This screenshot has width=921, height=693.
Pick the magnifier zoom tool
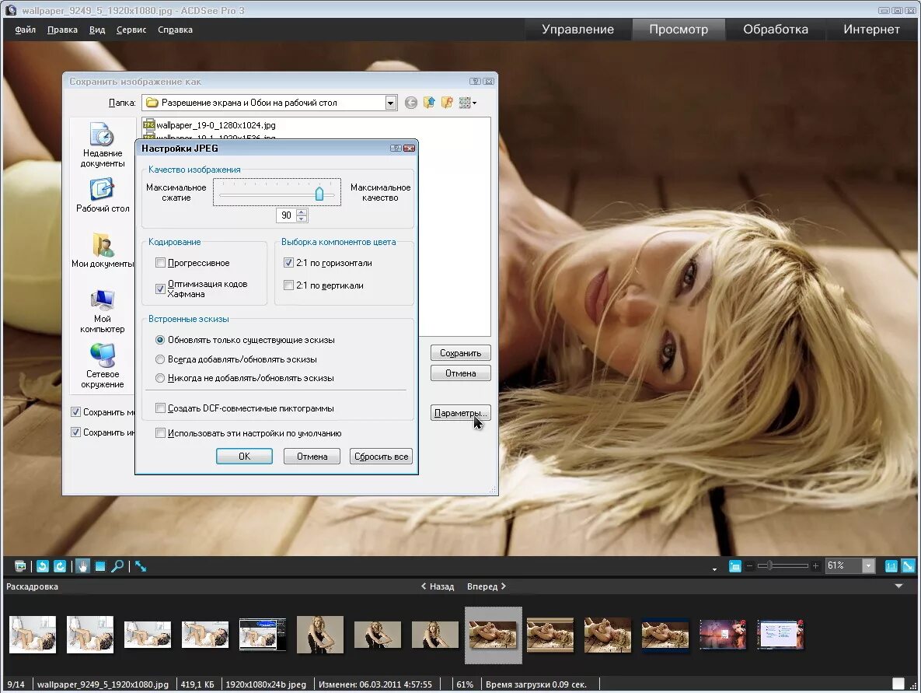117,566
